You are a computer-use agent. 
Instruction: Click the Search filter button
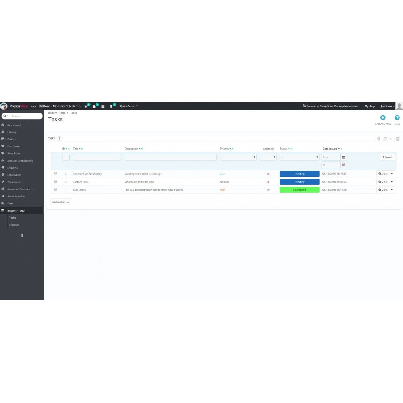coord(387,157)
